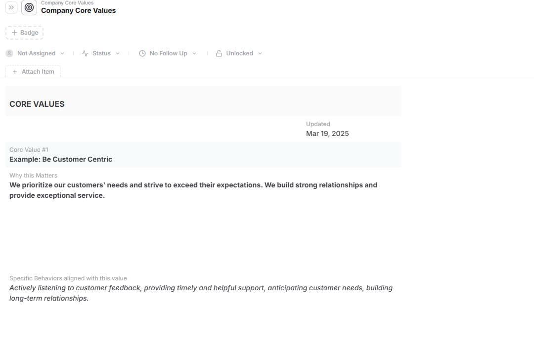Image resolution: width=534 pixels, height=356 pixels.
Task: Expand the sidebar with double-chevron icon
Action: (x=11, y=7)
